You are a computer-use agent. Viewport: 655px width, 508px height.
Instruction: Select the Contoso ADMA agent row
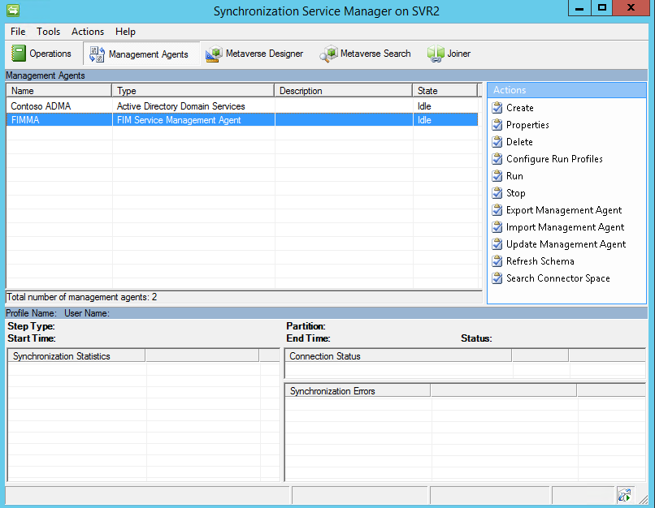242,106
